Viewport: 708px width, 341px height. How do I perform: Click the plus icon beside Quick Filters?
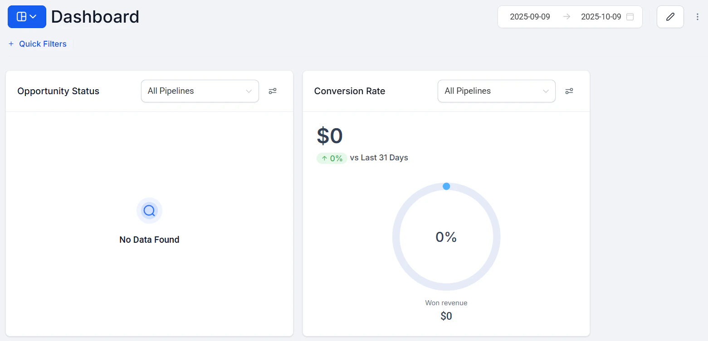[x=10, y=43]
